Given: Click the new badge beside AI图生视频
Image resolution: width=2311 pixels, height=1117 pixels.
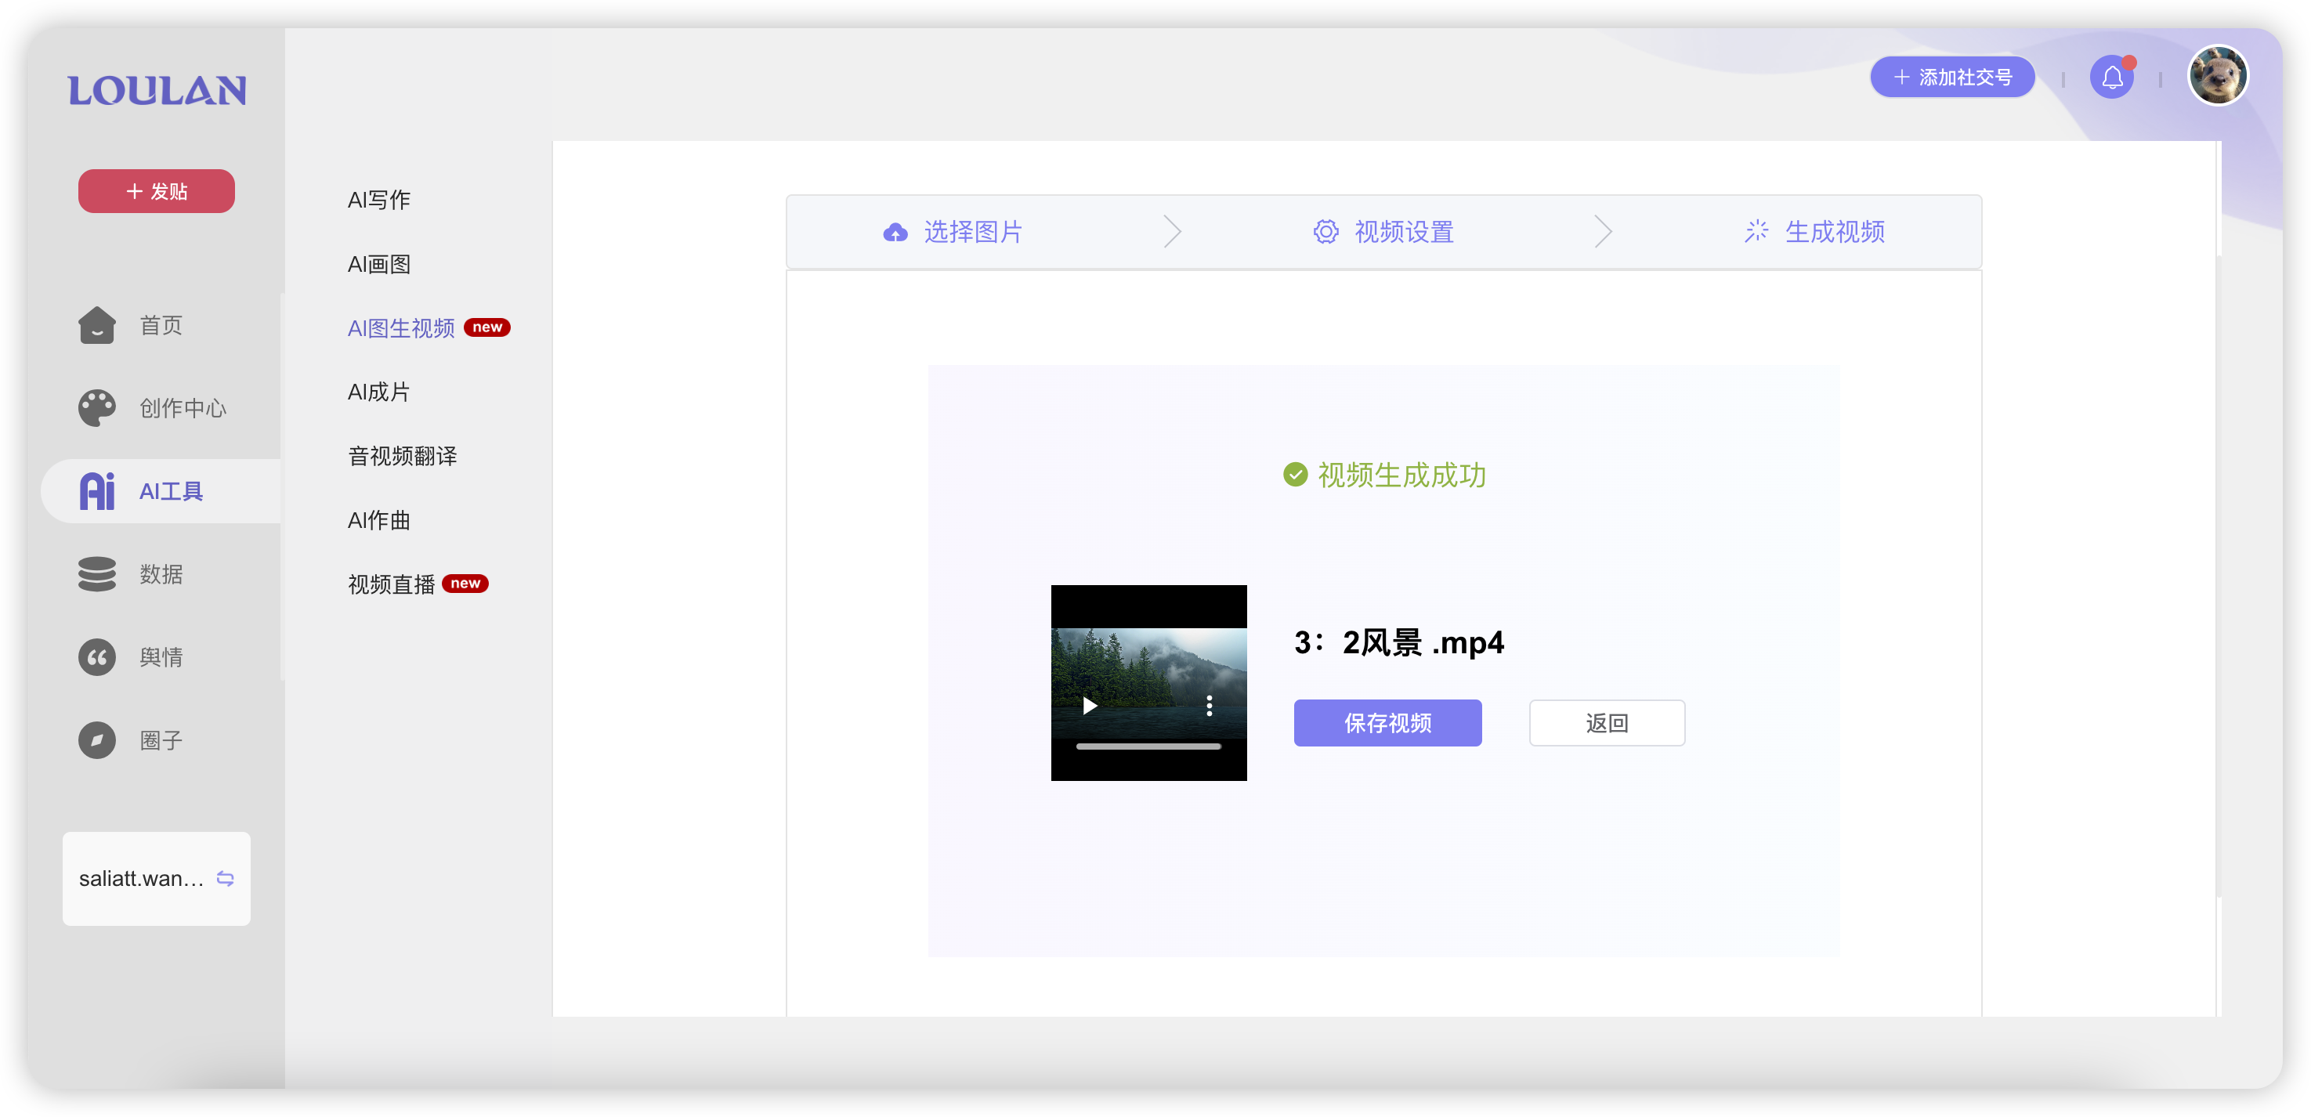Looking at the screenshot, I should click(487, 327).
